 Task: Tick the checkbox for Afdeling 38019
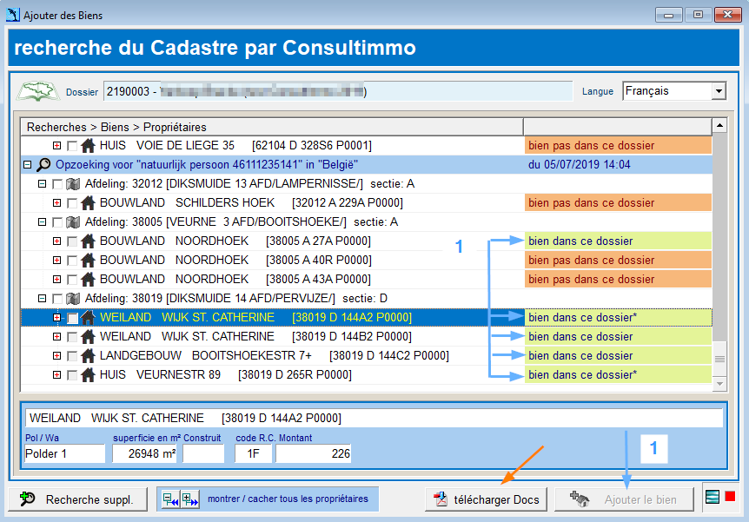(x=57, y=299)
